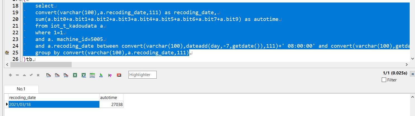Screen dimensions: 415x116
Task: Export results as XML icon
Action: (66, 75)
